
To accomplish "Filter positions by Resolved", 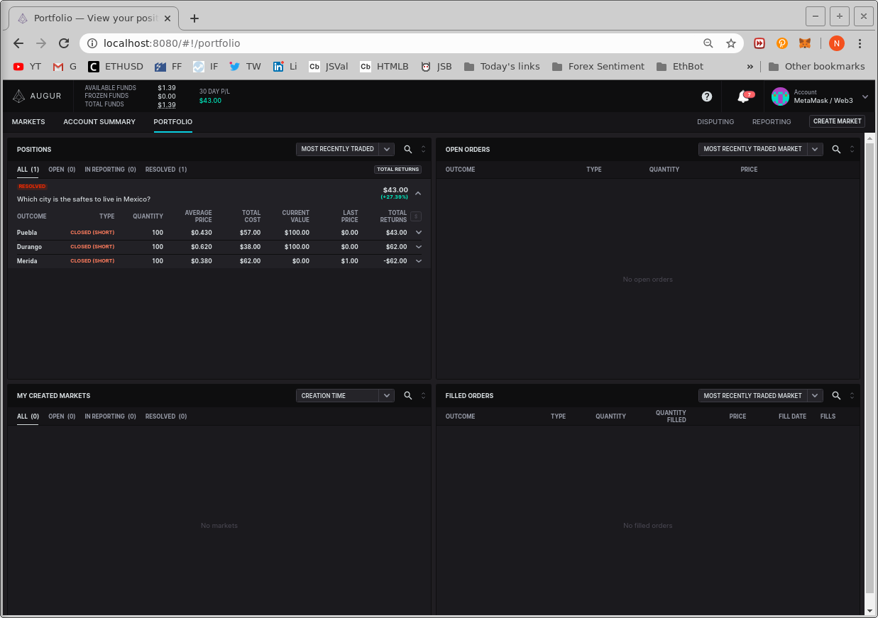I will [165, 170].
